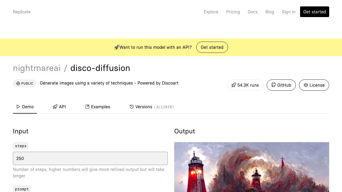Click inside the steps input field
Viewport: 342px width, 192px height.
[x=90, y=158]
